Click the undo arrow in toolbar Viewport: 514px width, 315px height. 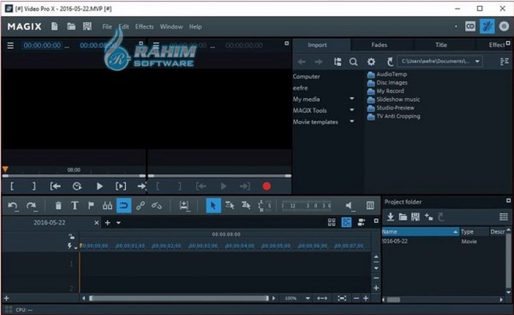tap(13, 206)
